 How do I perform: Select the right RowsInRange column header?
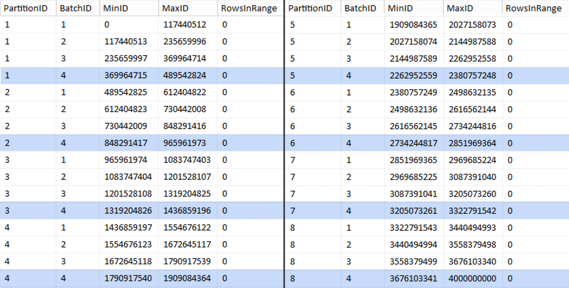(535, 8)
